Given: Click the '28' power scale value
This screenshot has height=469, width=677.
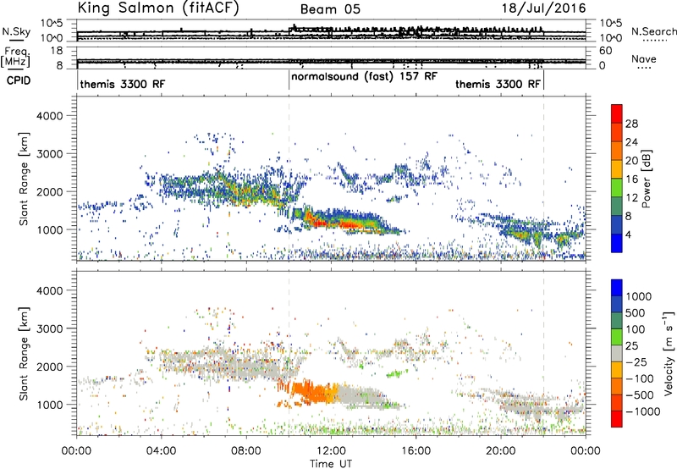Looking at the screenshot, I should click(x=631, y=124).
